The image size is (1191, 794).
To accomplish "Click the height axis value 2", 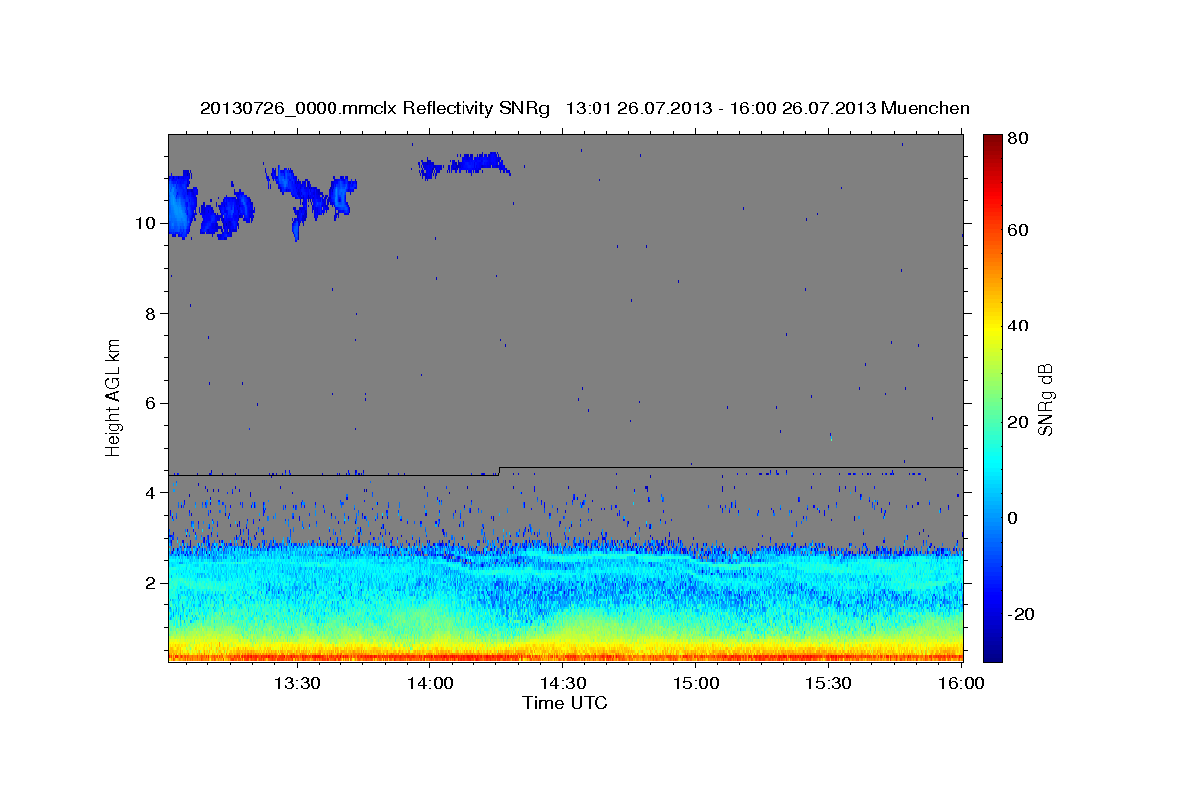I will click(152, 583).
